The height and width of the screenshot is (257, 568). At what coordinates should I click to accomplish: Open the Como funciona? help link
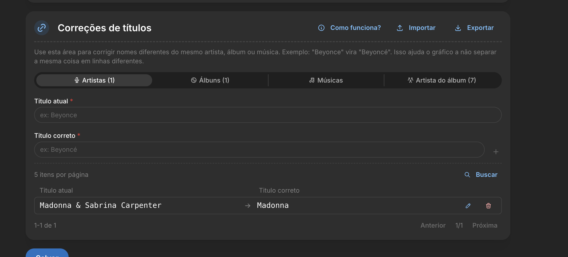[x=356, y=28]
